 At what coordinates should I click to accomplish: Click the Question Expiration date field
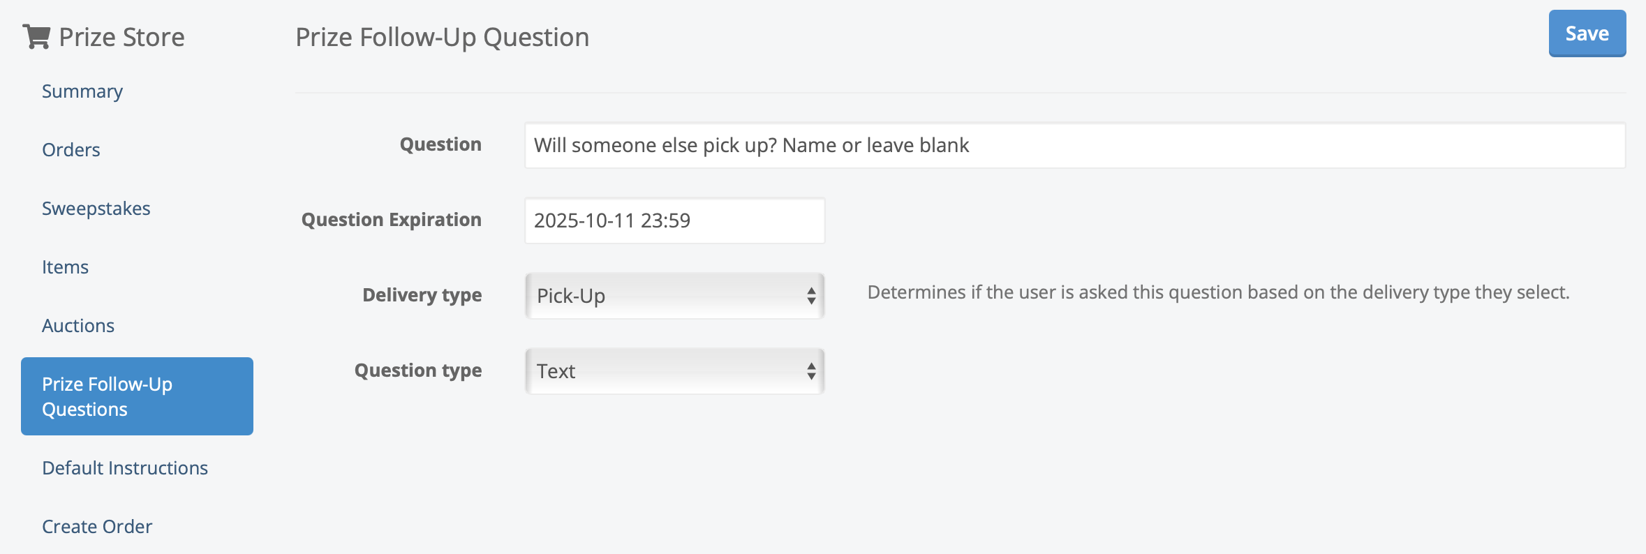point(674,220)
